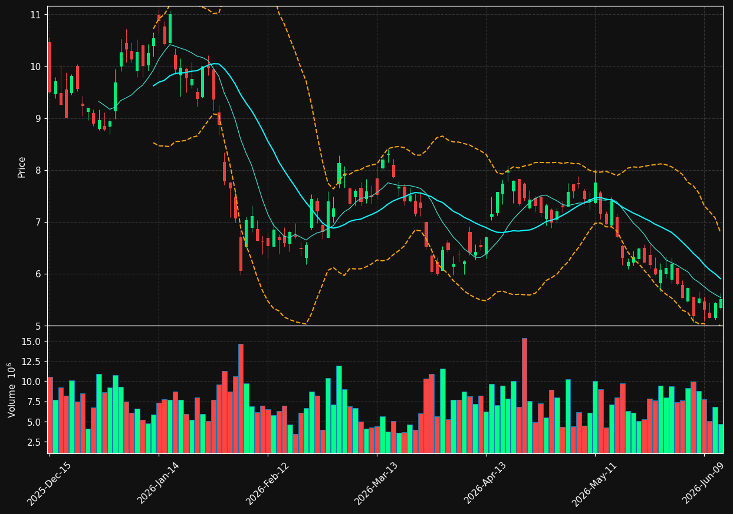Select the 2026-Jan-14 date label

coord(159,483)
